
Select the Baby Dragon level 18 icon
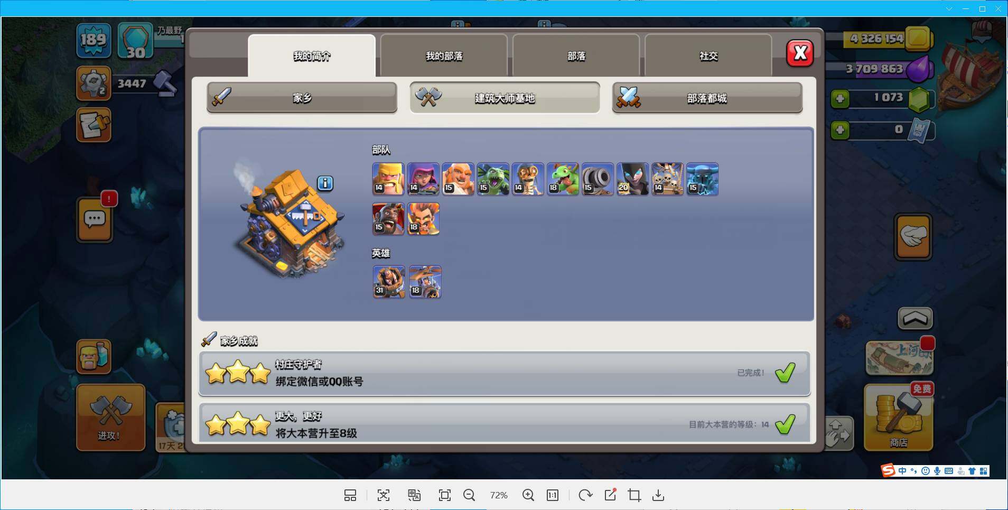tap(563, 179)
